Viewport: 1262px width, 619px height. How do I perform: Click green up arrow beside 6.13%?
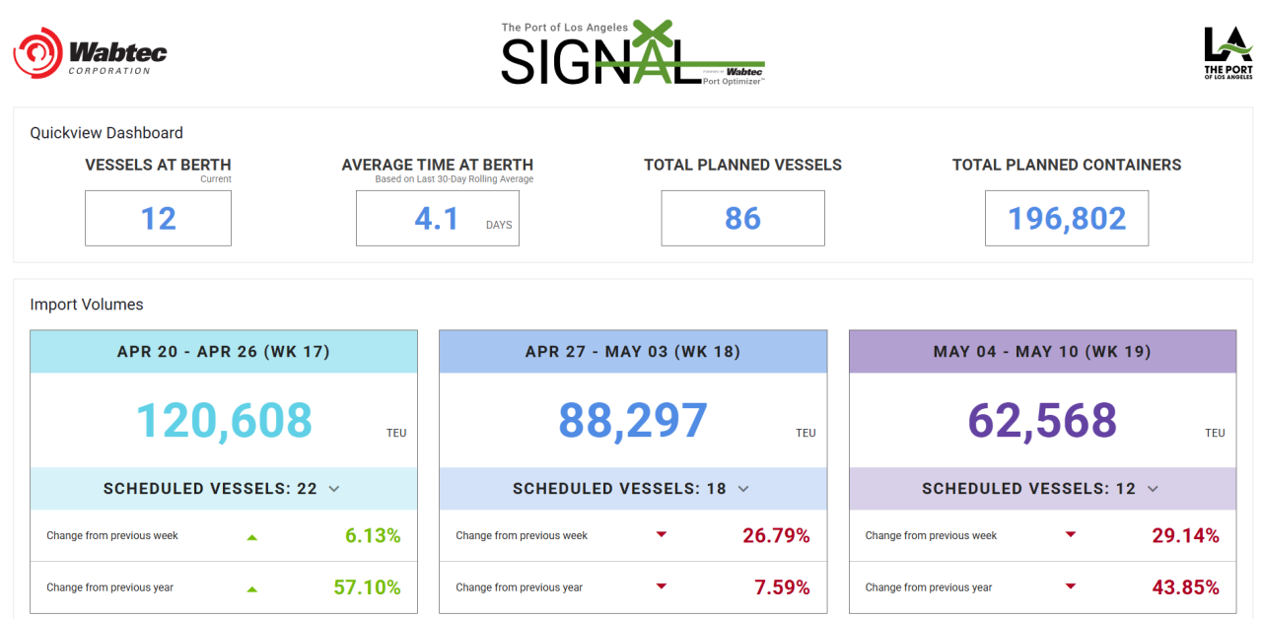(x=251, y=537)
